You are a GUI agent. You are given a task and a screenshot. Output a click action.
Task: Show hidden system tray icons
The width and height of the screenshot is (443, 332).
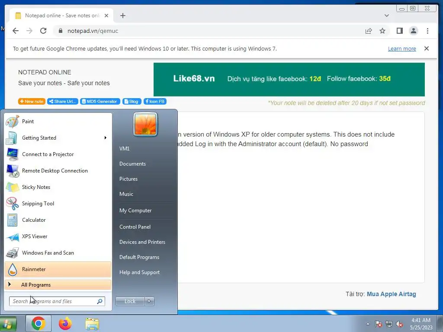(368, 324)
